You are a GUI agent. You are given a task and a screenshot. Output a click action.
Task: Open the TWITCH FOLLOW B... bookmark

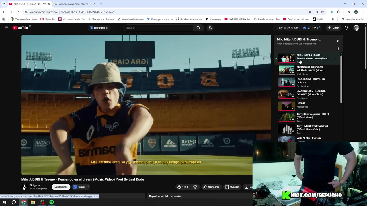(x=237, y=19)
